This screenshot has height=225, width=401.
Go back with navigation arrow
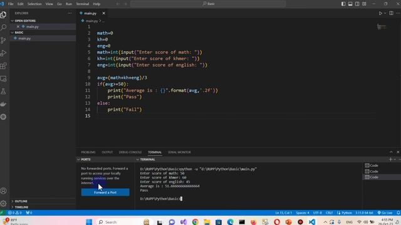118,4
